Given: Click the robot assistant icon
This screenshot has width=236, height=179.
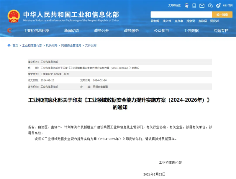Looking at the screenshot, I should (187, 5).
